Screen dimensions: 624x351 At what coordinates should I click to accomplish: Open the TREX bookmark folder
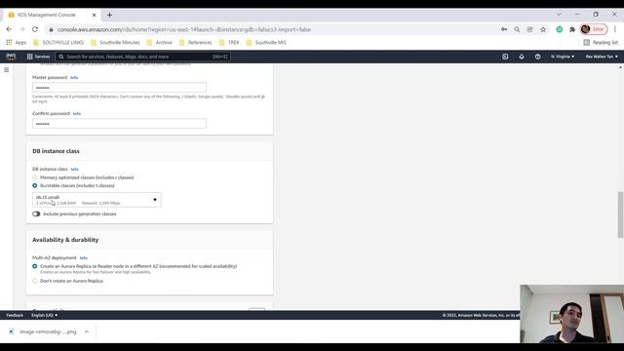[x=229, y=42]
